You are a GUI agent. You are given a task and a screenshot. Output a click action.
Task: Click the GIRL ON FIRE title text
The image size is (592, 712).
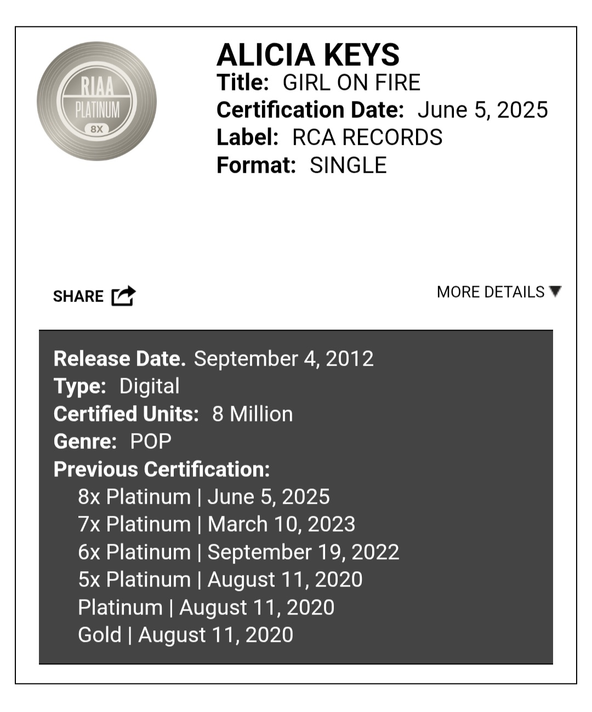click(351, 83)
